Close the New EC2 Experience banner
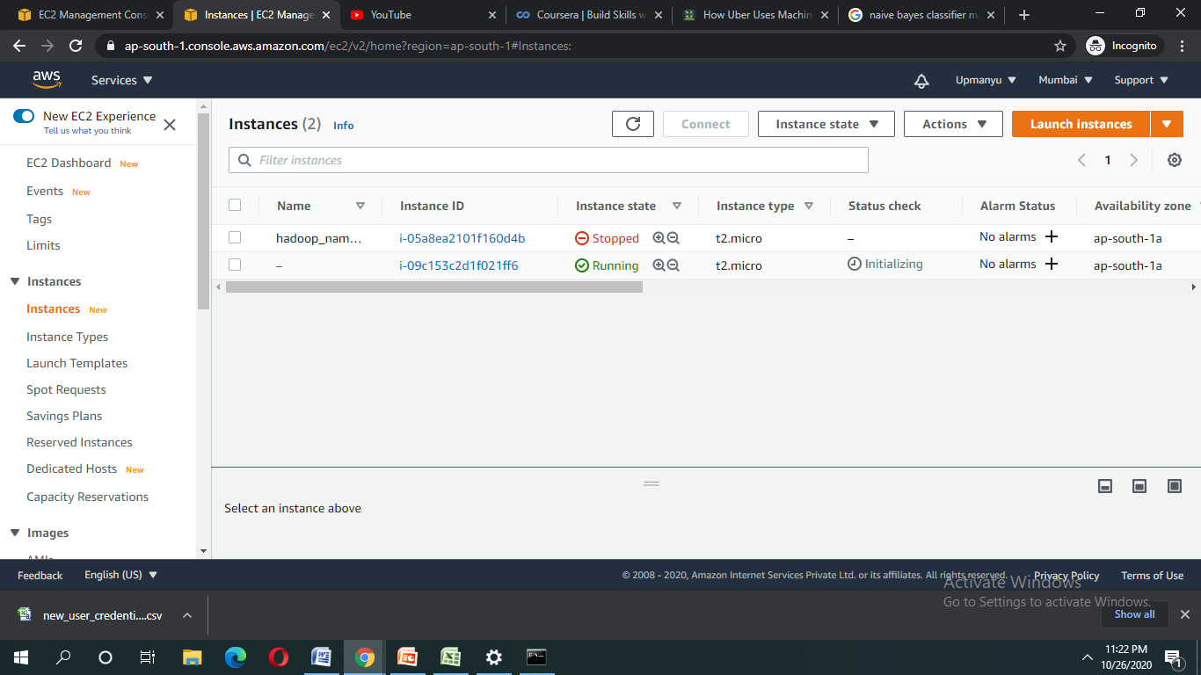 (x=170, y=125)
